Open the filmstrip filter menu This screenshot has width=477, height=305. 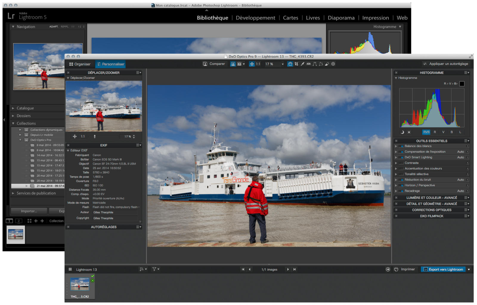(x=156, y=269)
